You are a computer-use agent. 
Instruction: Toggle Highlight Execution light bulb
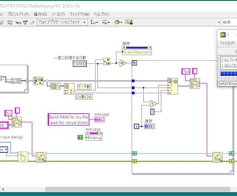click(x=2, y=22)
